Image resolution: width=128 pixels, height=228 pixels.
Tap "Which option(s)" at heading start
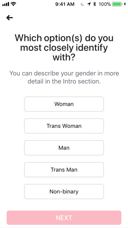click(x=48, y=38)
